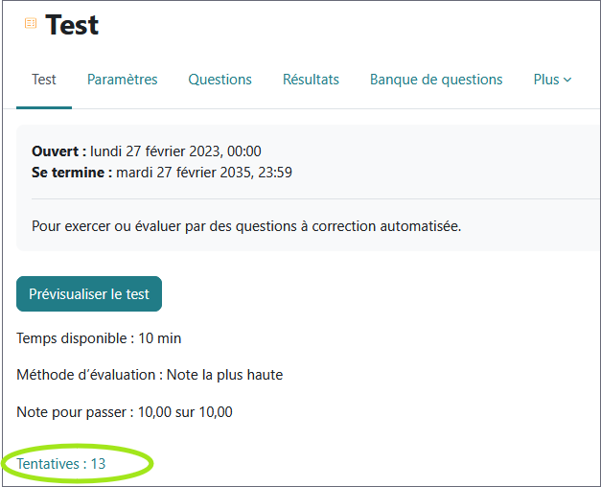Open the Paramètres tab
Image resolution: width=601 pixels, height=487 pixels.
point(123,80)
